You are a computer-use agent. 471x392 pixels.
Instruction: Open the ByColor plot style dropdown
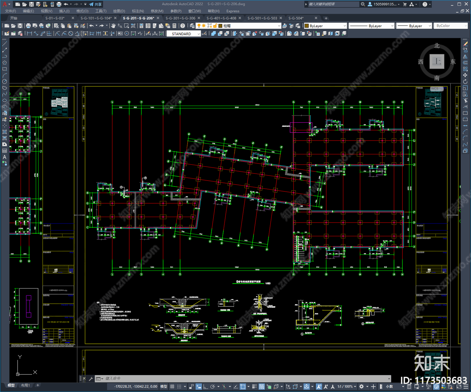451,26
